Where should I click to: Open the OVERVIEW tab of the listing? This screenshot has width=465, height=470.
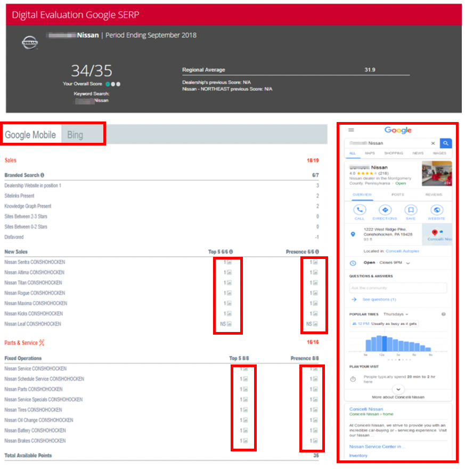(x=362, y=195)
